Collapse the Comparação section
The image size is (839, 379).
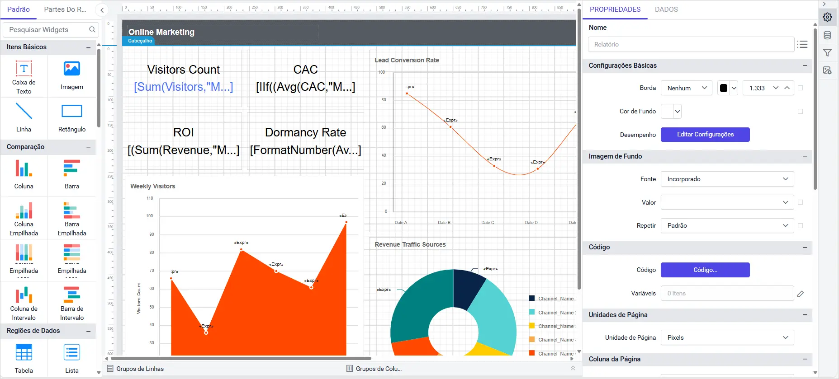click(88, 147)
